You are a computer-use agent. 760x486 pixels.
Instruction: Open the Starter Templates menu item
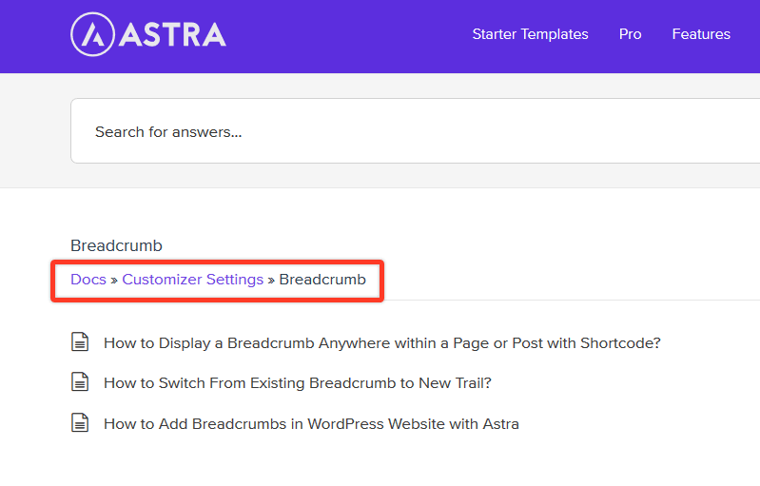click(x=530, y=34)
